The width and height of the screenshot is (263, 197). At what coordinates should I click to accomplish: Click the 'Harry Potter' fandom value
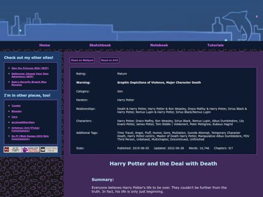pos(126,100)
